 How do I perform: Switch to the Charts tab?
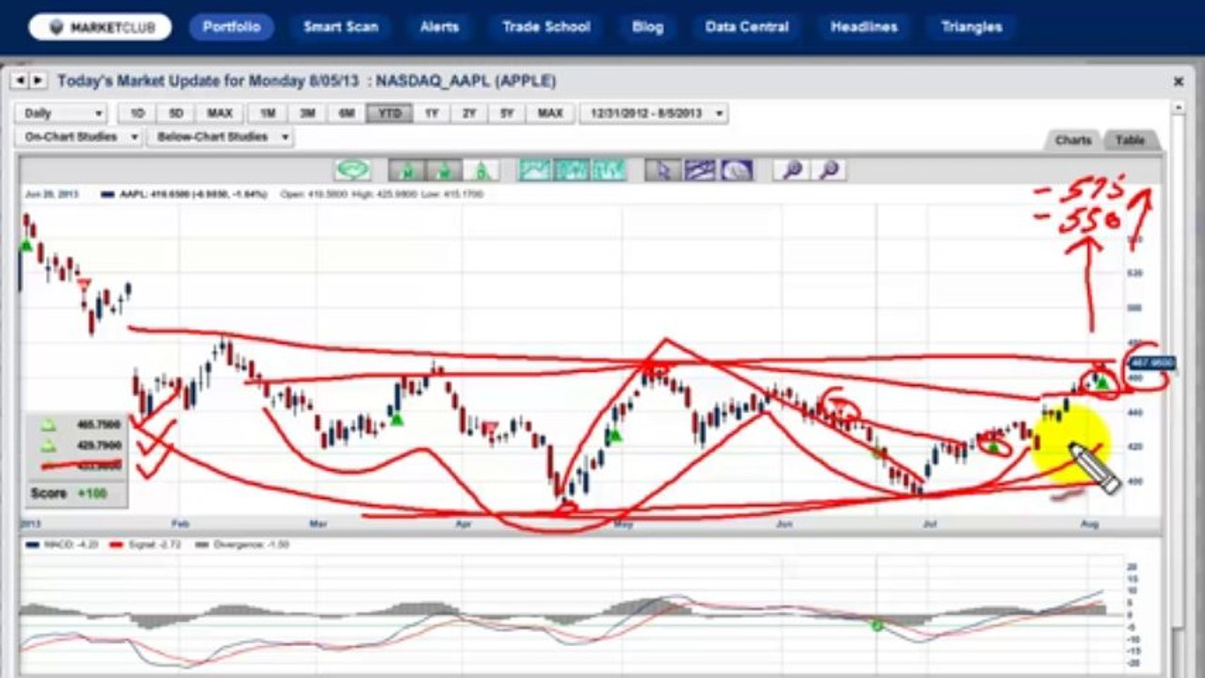(x=1073, y=139)
